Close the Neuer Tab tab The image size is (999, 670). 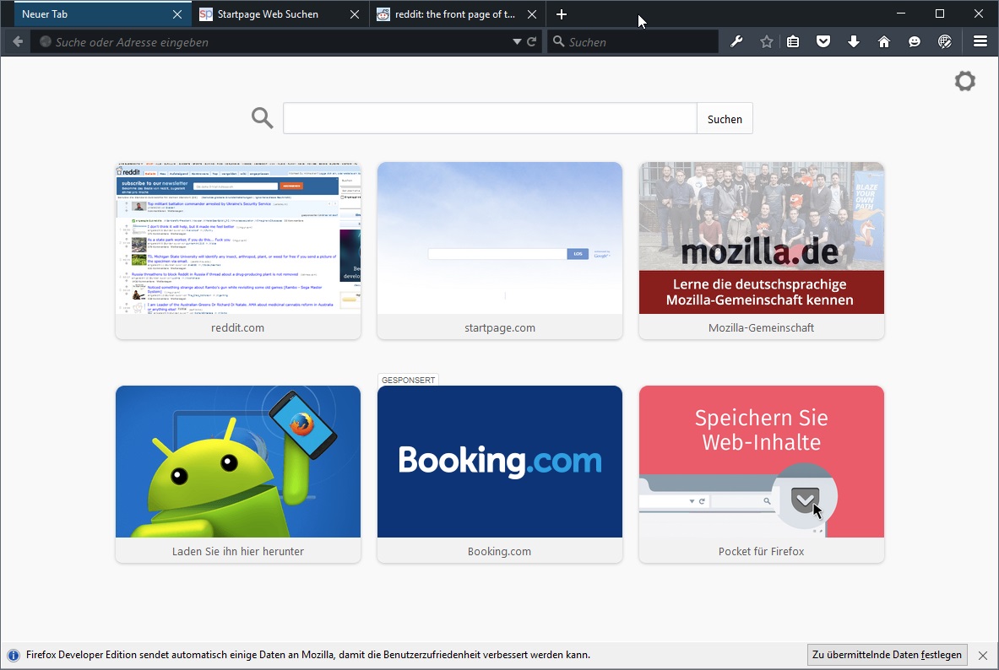[177, 14]
